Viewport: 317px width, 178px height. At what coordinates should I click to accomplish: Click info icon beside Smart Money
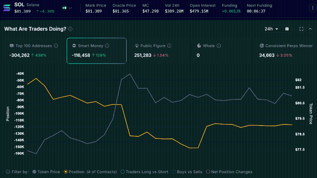tap(107, 46)
